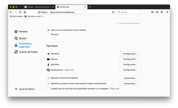Open the hamburger application menu
This screenshot has height=108, width=178.
(x=167, y=12)
